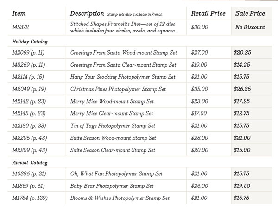278x210 pixels.
Task: Select Merry Mice Wood-mount Stamp Set
Action: point(112,101)
